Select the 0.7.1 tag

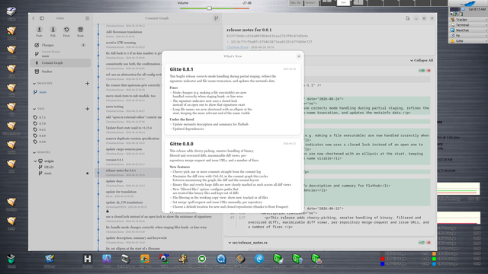pos(43,117)
